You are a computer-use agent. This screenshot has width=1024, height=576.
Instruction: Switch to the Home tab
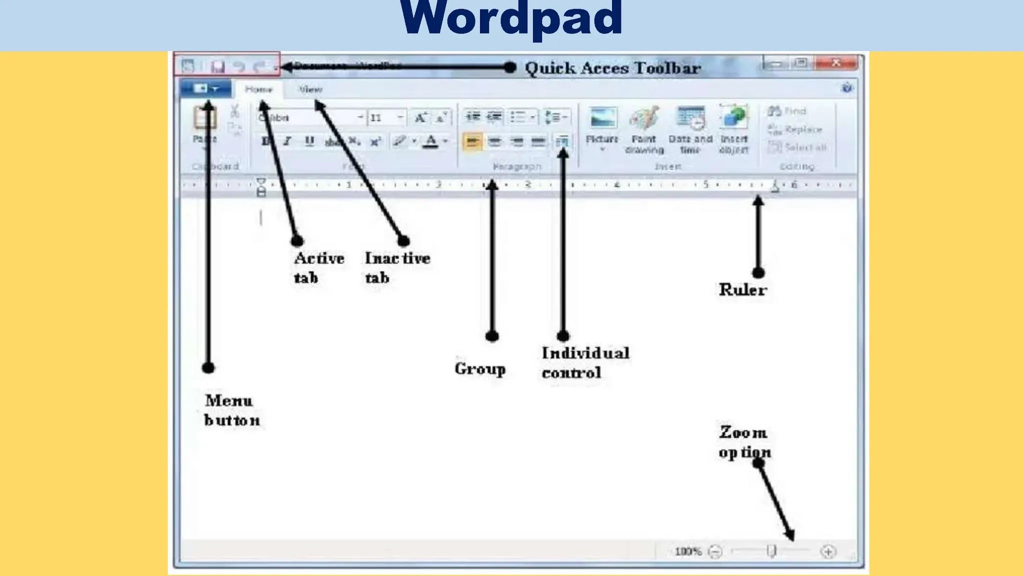(258, 89)
